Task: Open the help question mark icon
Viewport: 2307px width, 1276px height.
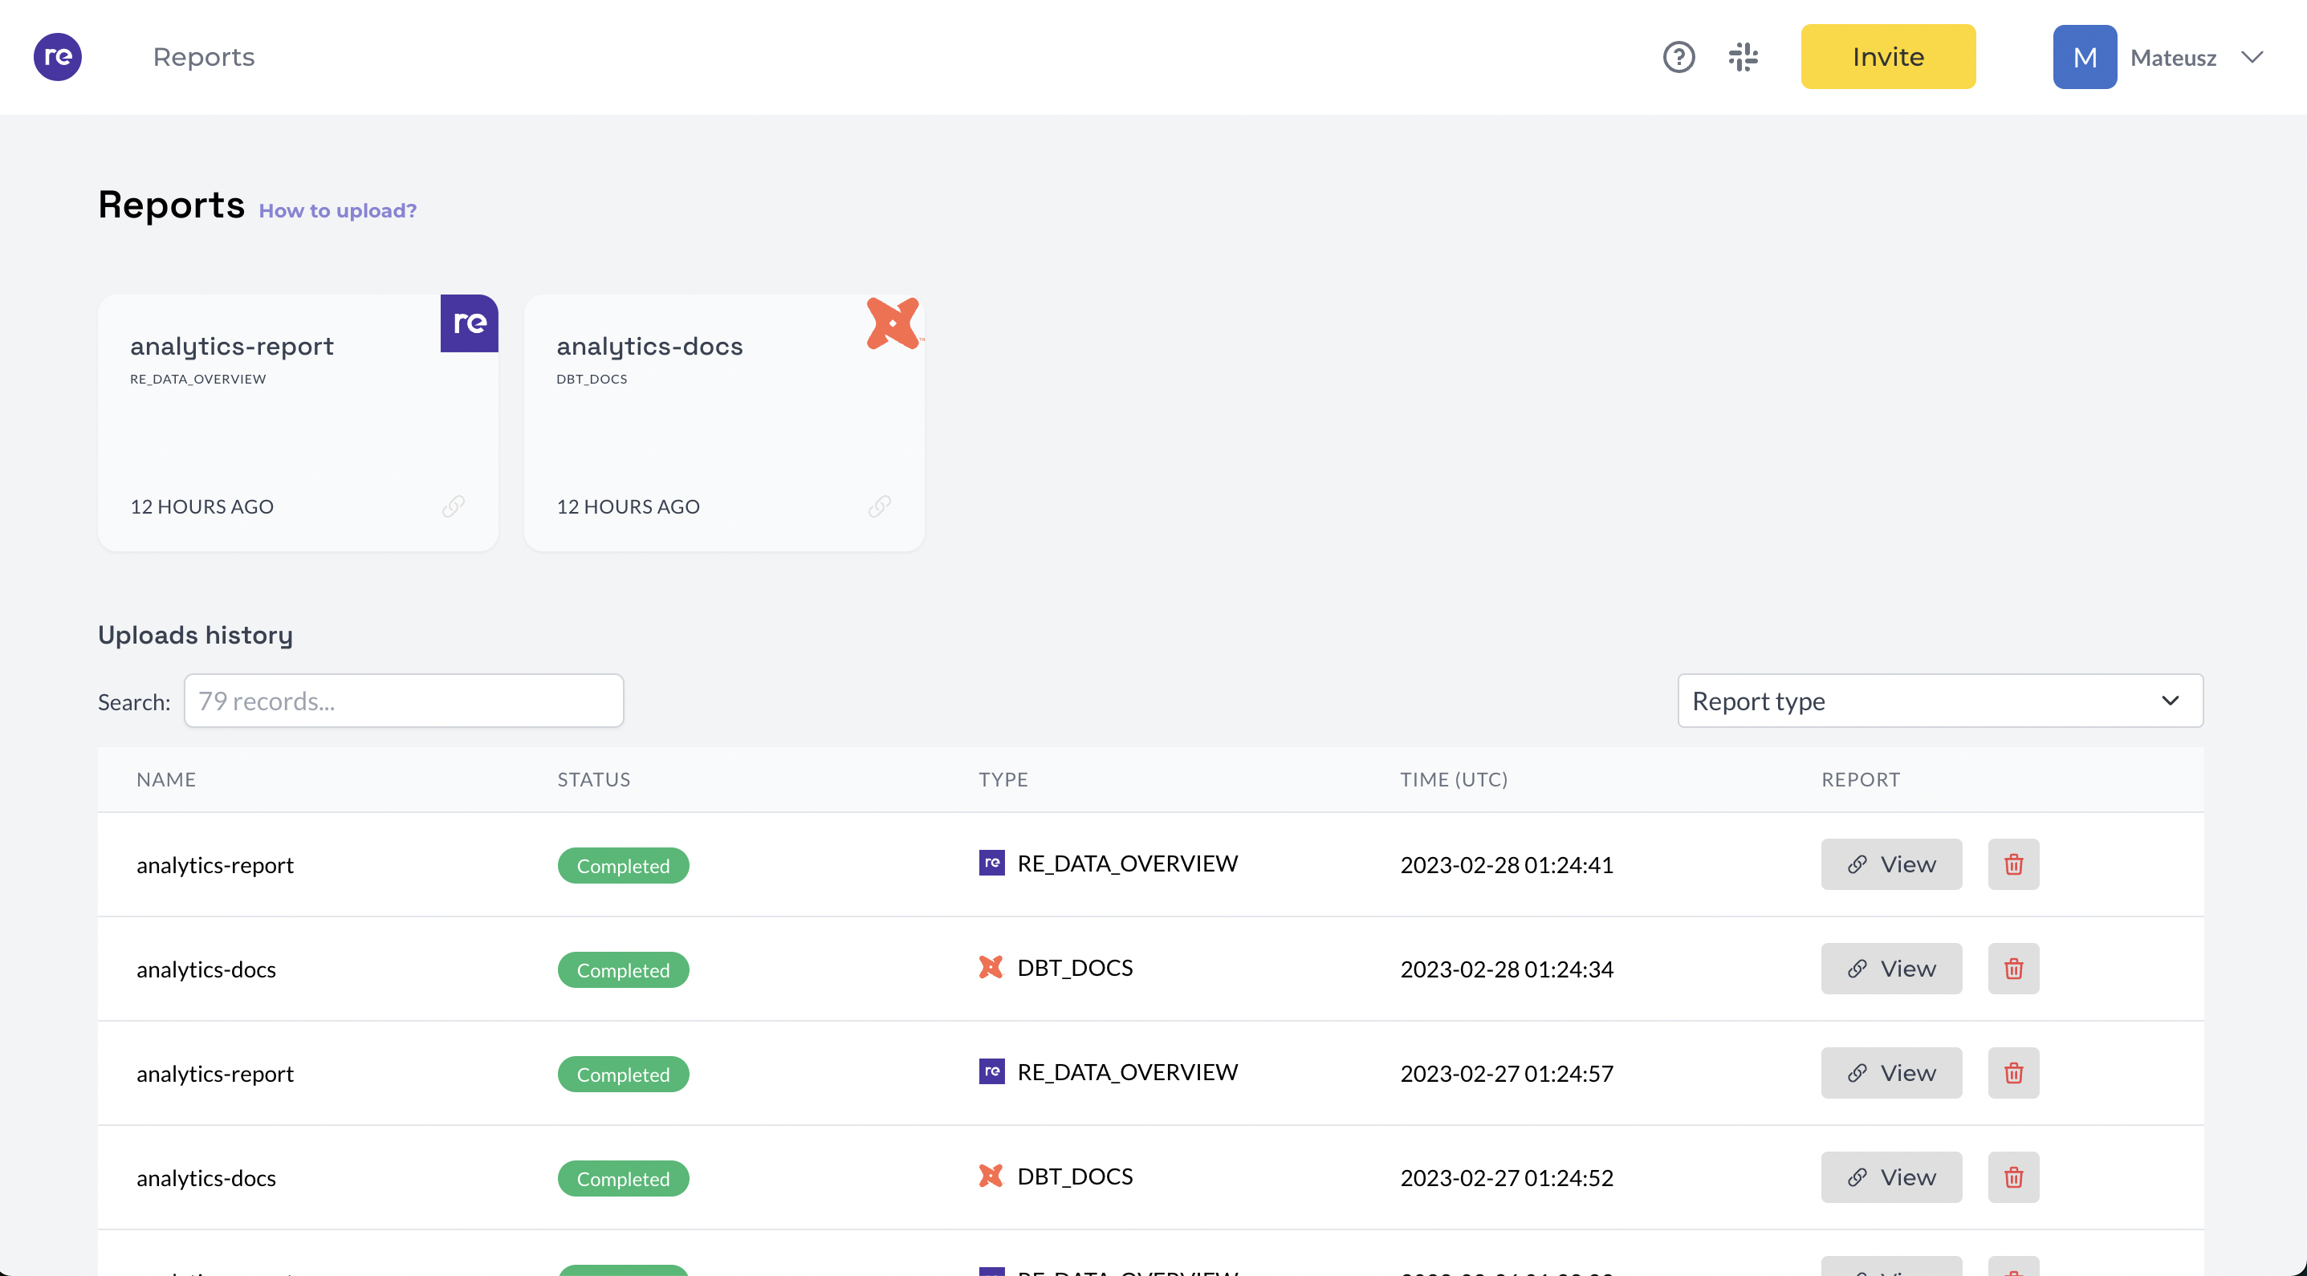Action: (x=1679, y=56)
